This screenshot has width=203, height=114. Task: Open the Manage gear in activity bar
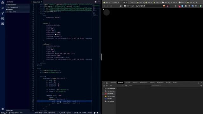click(3, 109)
